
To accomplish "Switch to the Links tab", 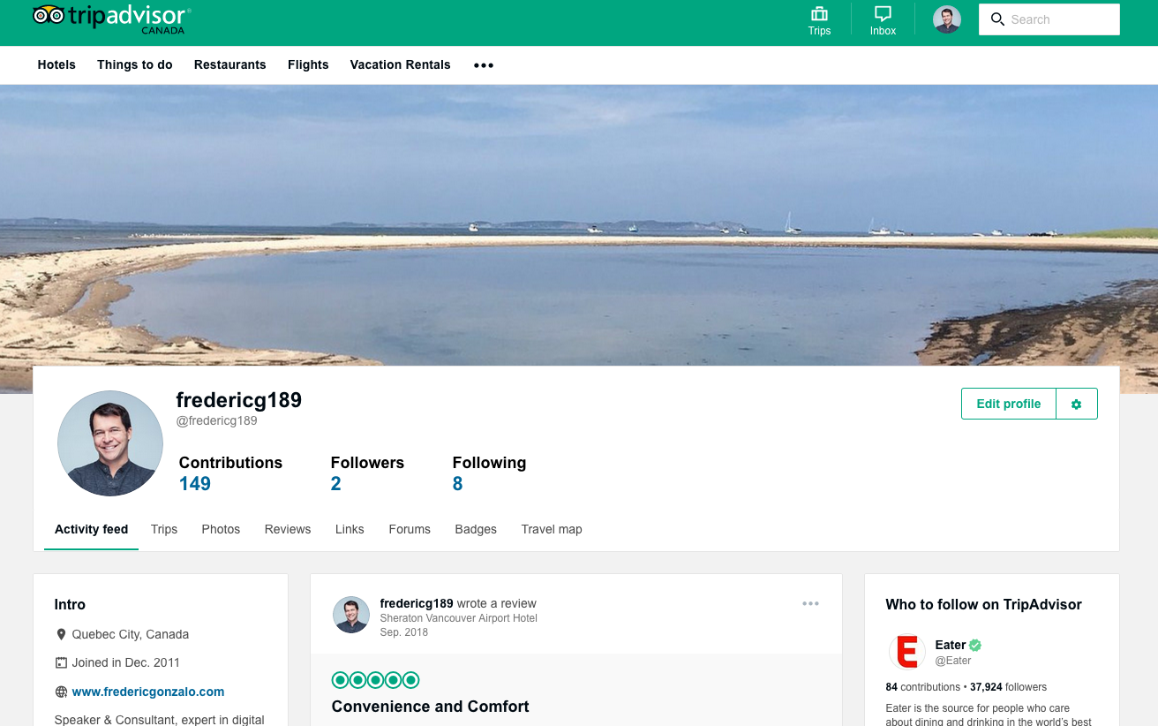I will [350, 529].
